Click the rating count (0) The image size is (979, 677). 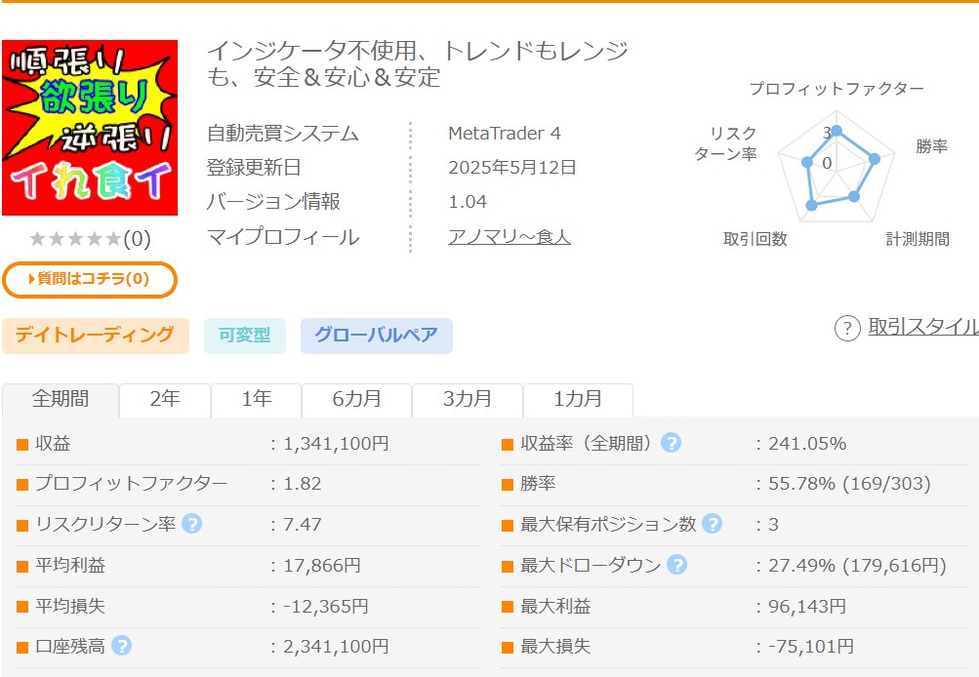(x=137, y=239)
